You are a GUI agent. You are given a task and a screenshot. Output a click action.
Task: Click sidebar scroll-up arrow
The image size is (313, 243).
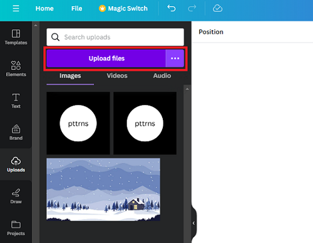[x=36, y=26]
